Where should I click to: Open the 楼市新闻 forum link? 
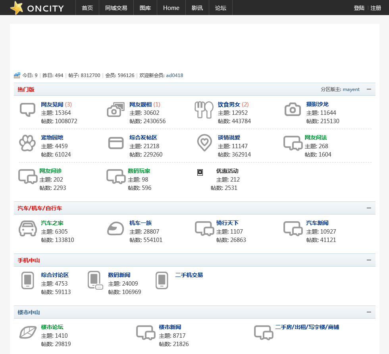point(170,327)
